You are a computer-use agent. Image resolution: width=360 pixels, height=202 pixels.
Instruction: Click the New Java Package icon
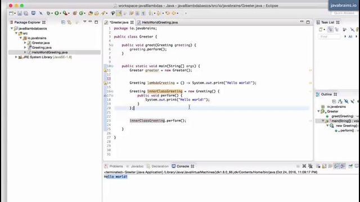(x=75, y=13)
